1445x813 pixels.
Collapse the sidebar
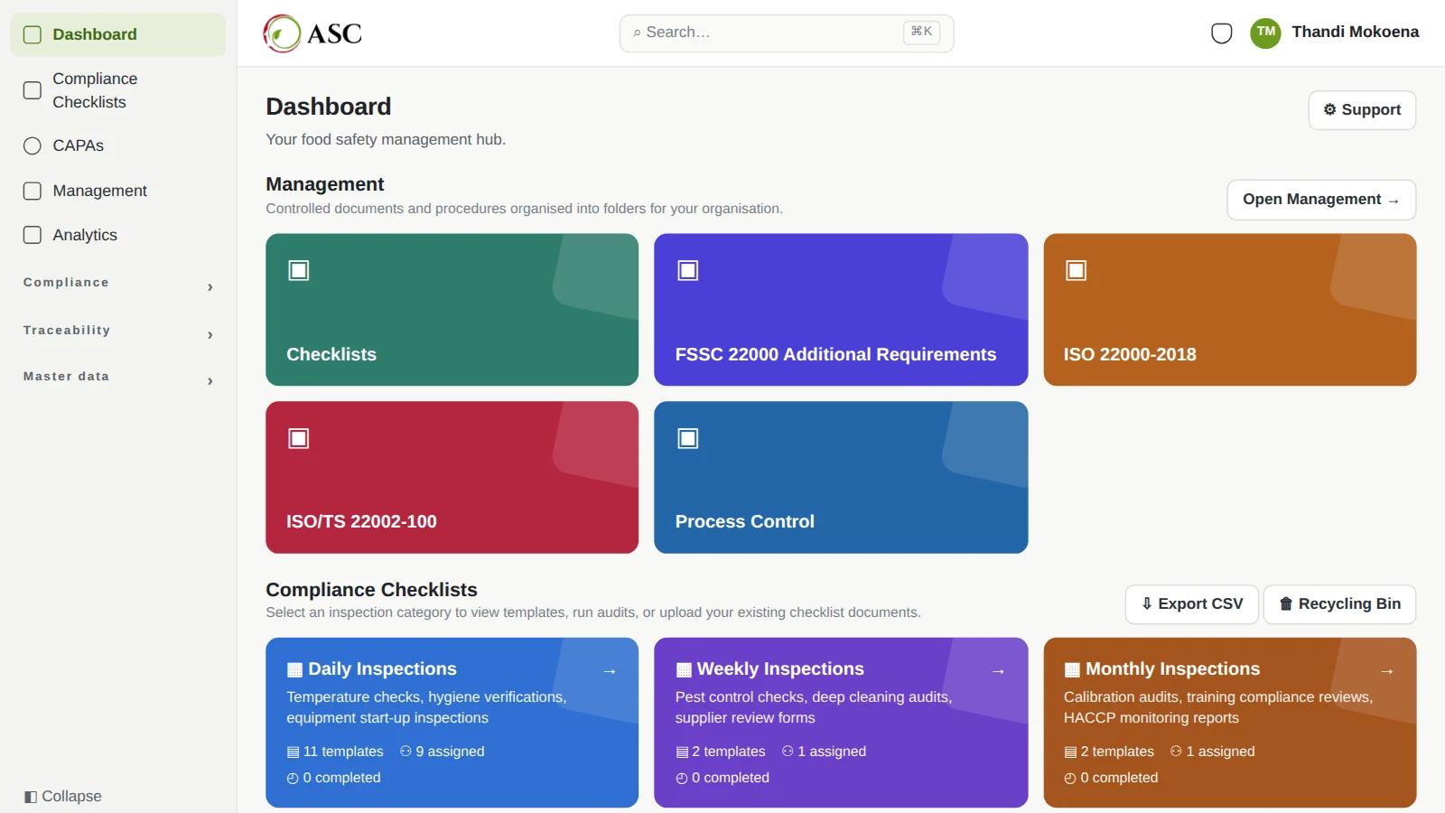click(63, 797)
